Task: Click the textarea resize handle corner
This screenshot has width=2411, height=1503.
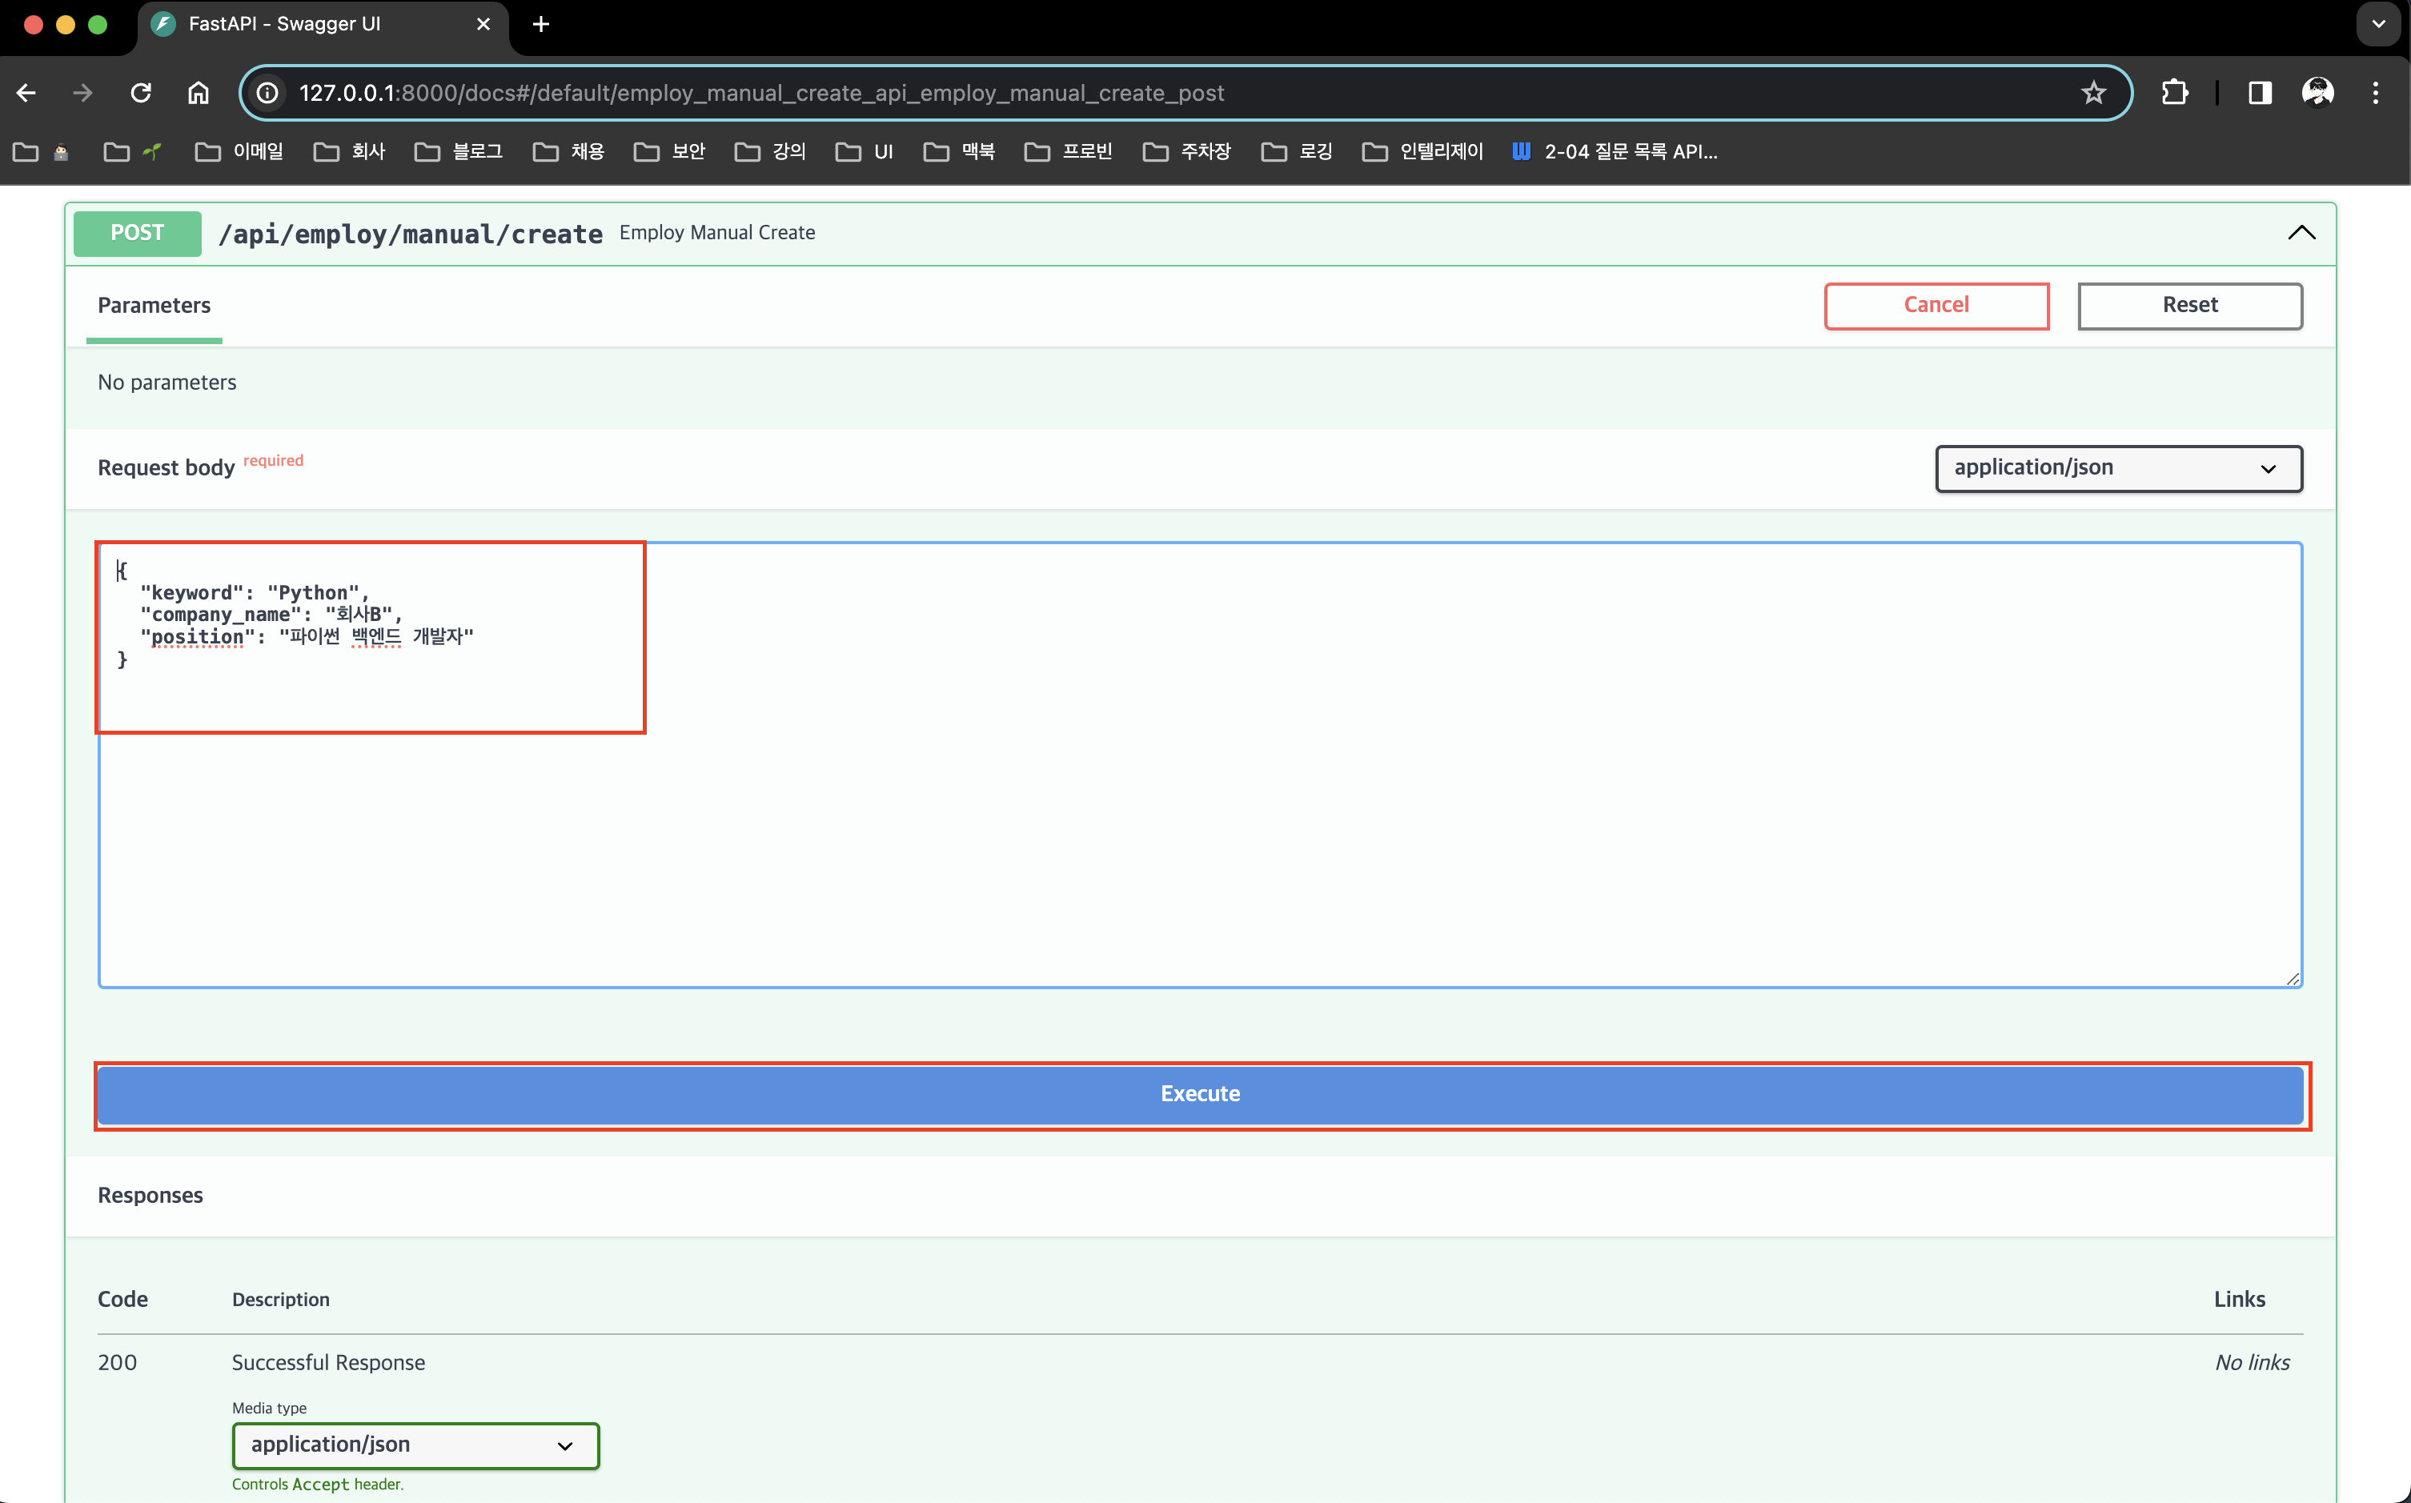Action: (x=2292, y=978)
